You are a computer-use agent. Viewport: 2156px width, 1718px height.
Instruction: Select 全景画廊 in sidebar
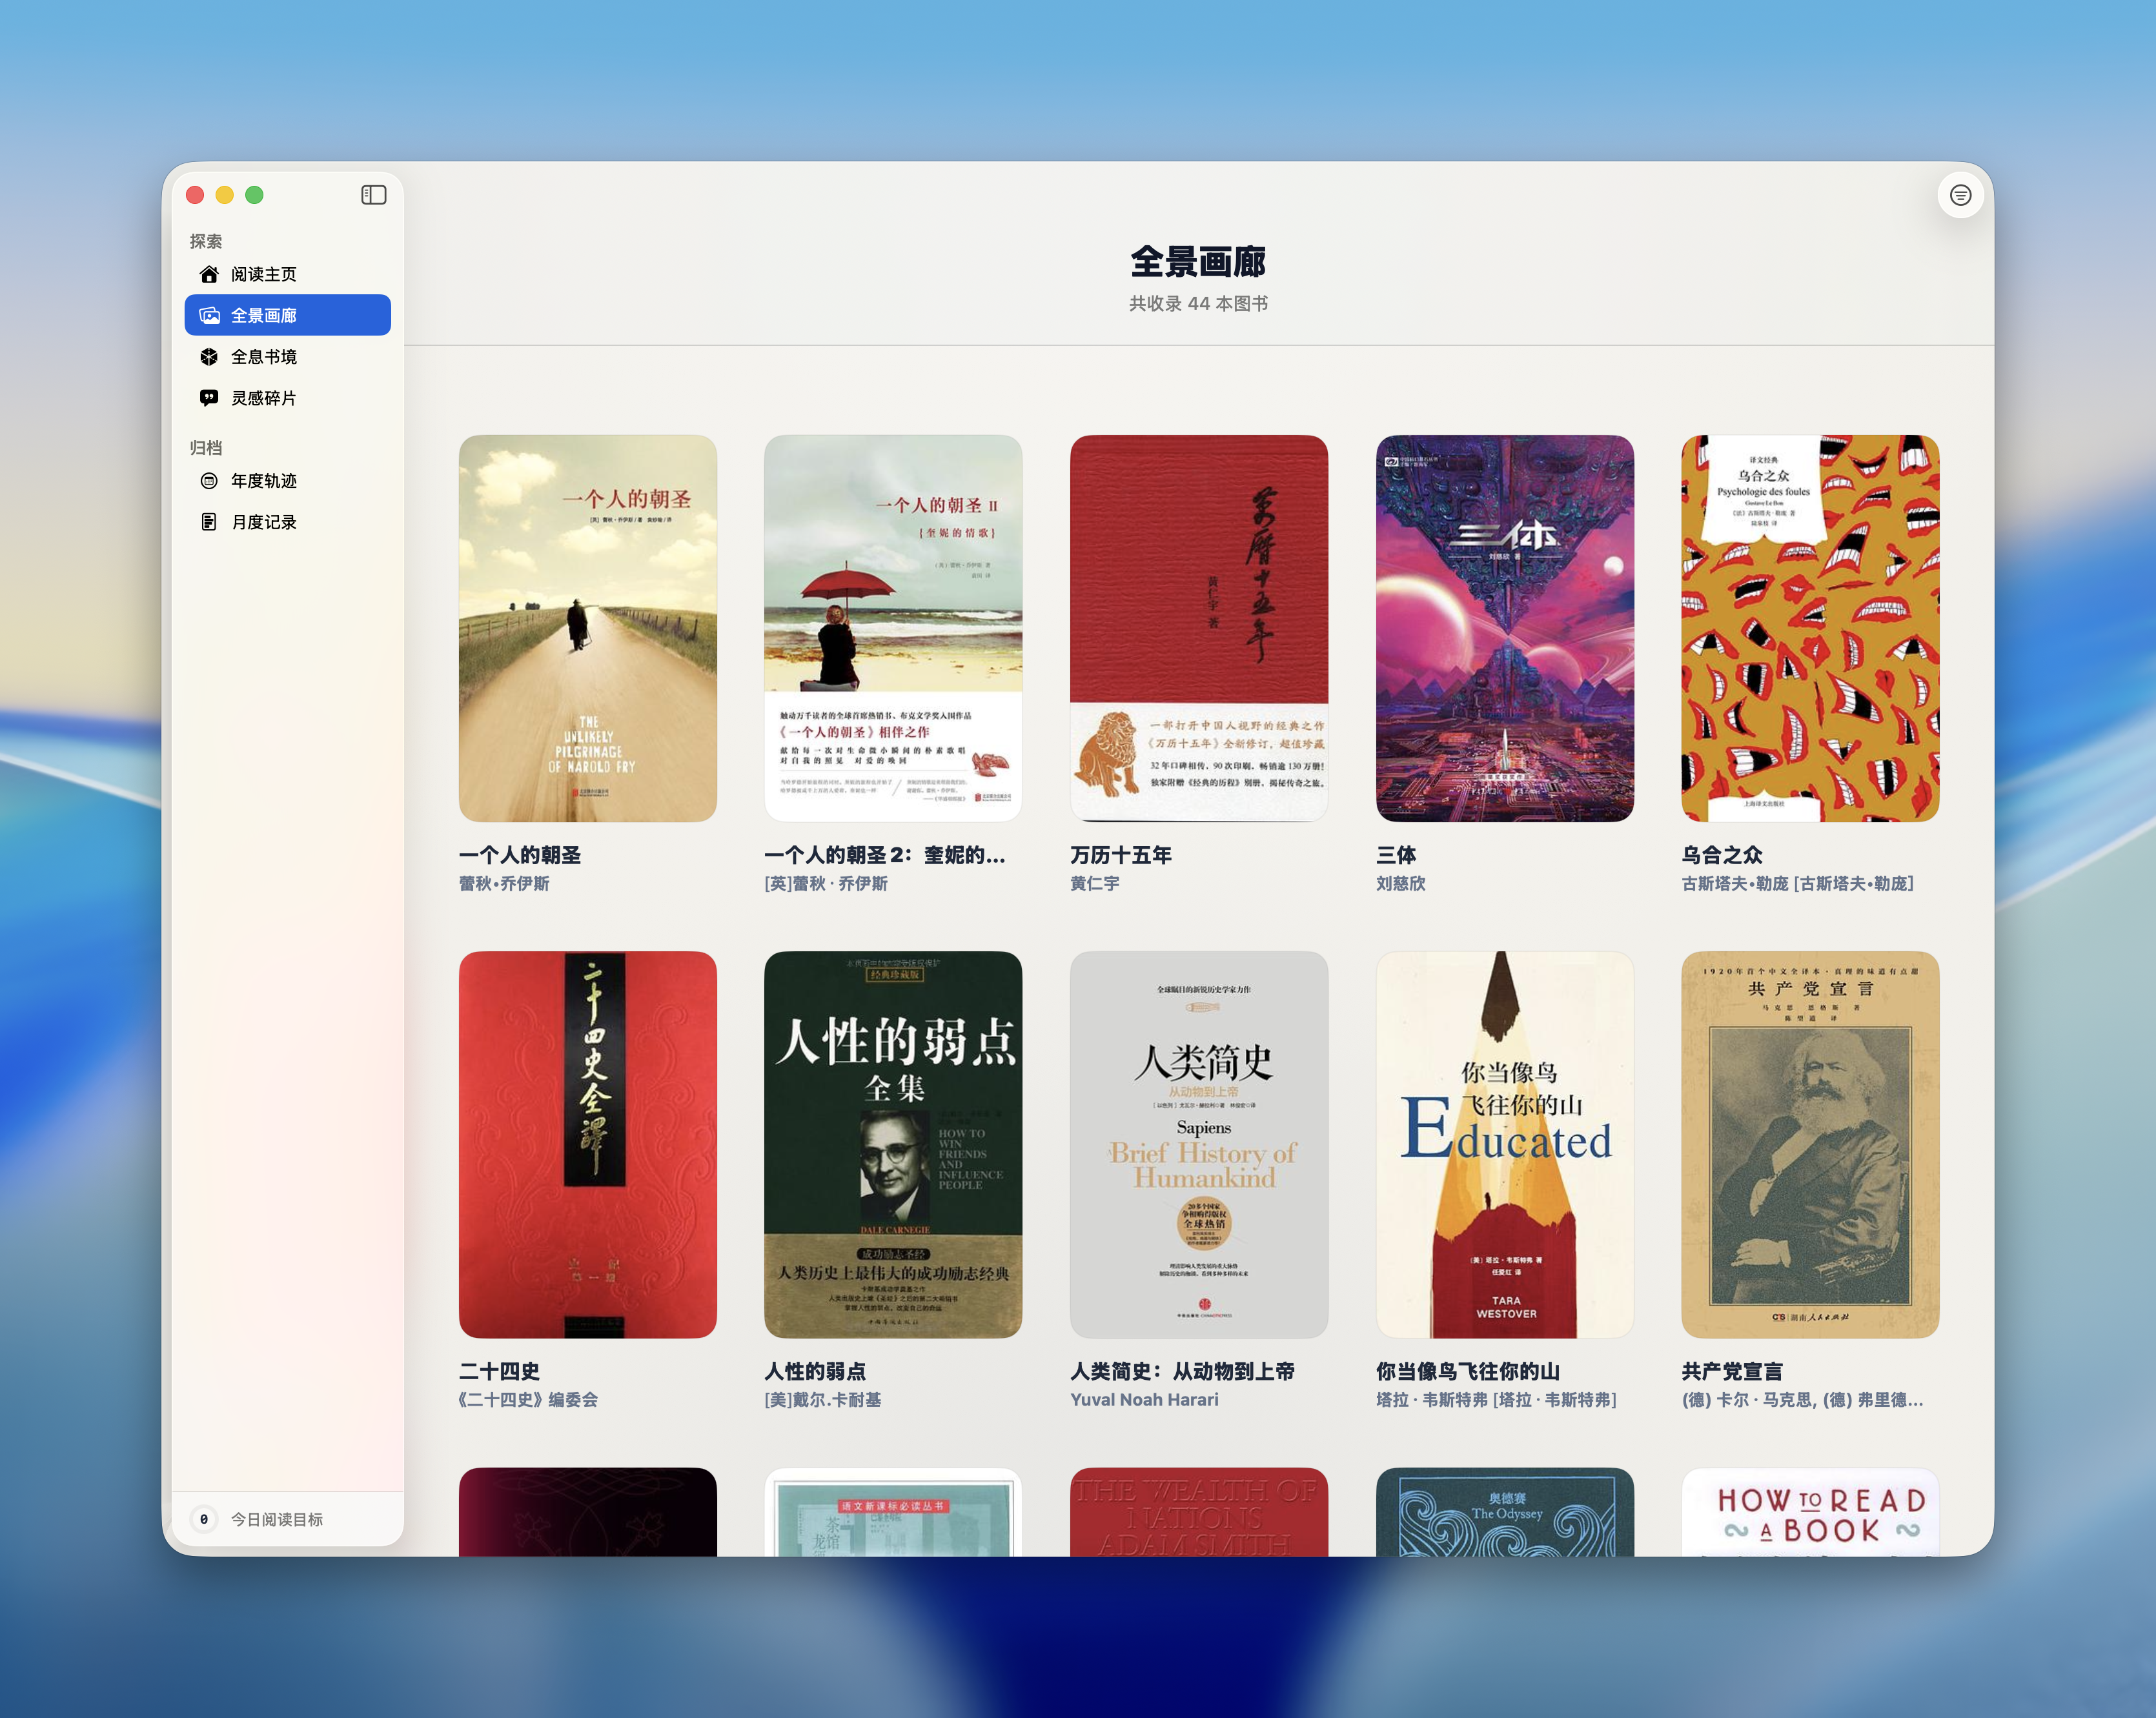[x=288, y=315]
